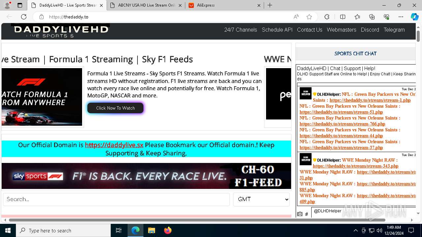This screenshot has height=237, width=422.
Task: Open the stream-766.php NFL link
Action: (342, 124)
